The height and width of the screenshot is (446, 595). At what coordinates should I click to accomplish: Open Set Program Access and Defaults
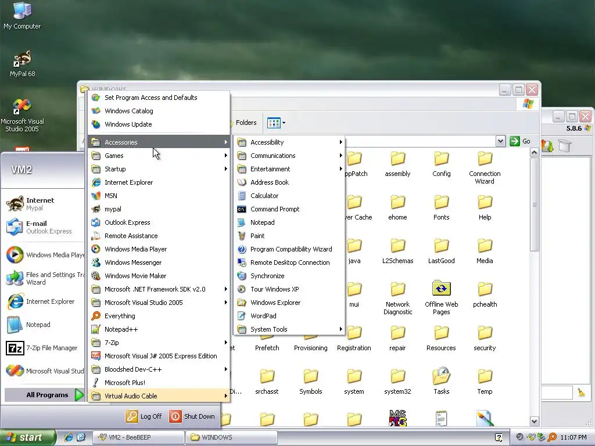(159, 98)
